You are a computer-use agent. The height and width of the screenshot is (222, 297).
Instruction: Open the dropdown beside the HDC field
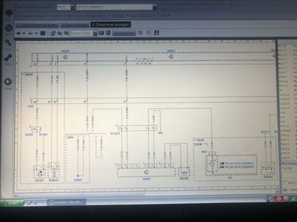72,8
